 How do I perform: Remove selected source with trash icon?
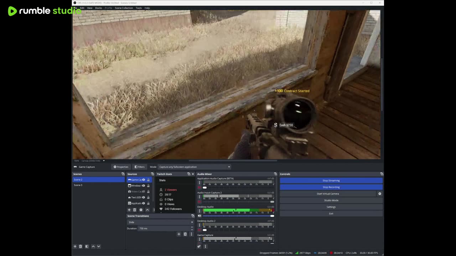135,210
